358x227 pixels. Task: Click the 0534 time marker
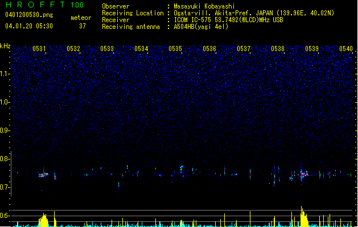click(x=141, y=49)
